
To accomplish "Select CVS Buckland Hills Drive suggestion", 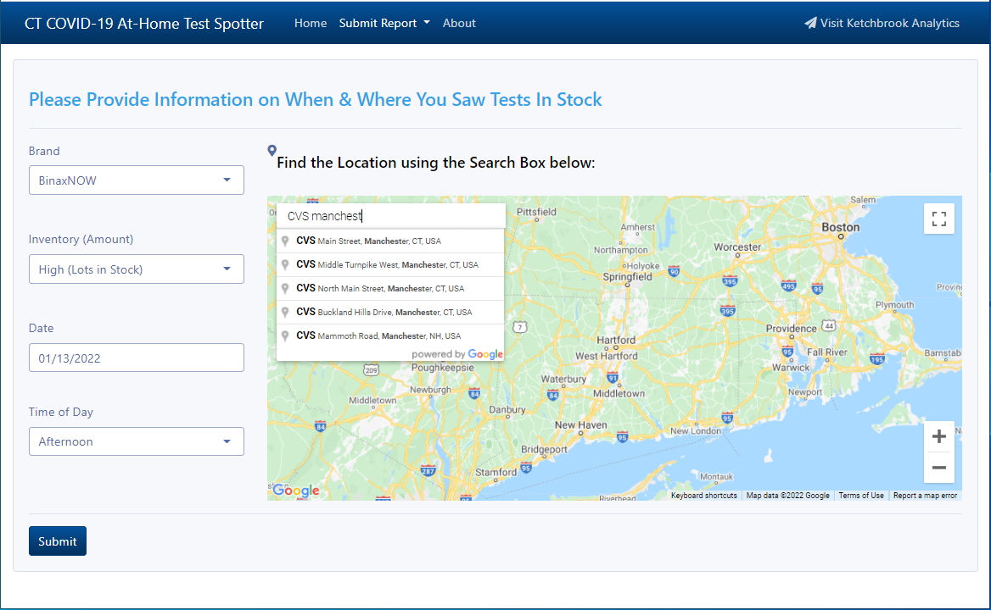I will [x=390, y=312].
